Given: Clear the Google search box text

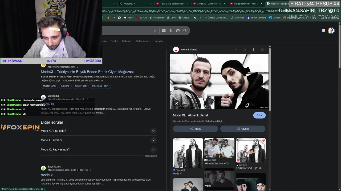Looking at the screenshot, I should [x=155, y=31].
